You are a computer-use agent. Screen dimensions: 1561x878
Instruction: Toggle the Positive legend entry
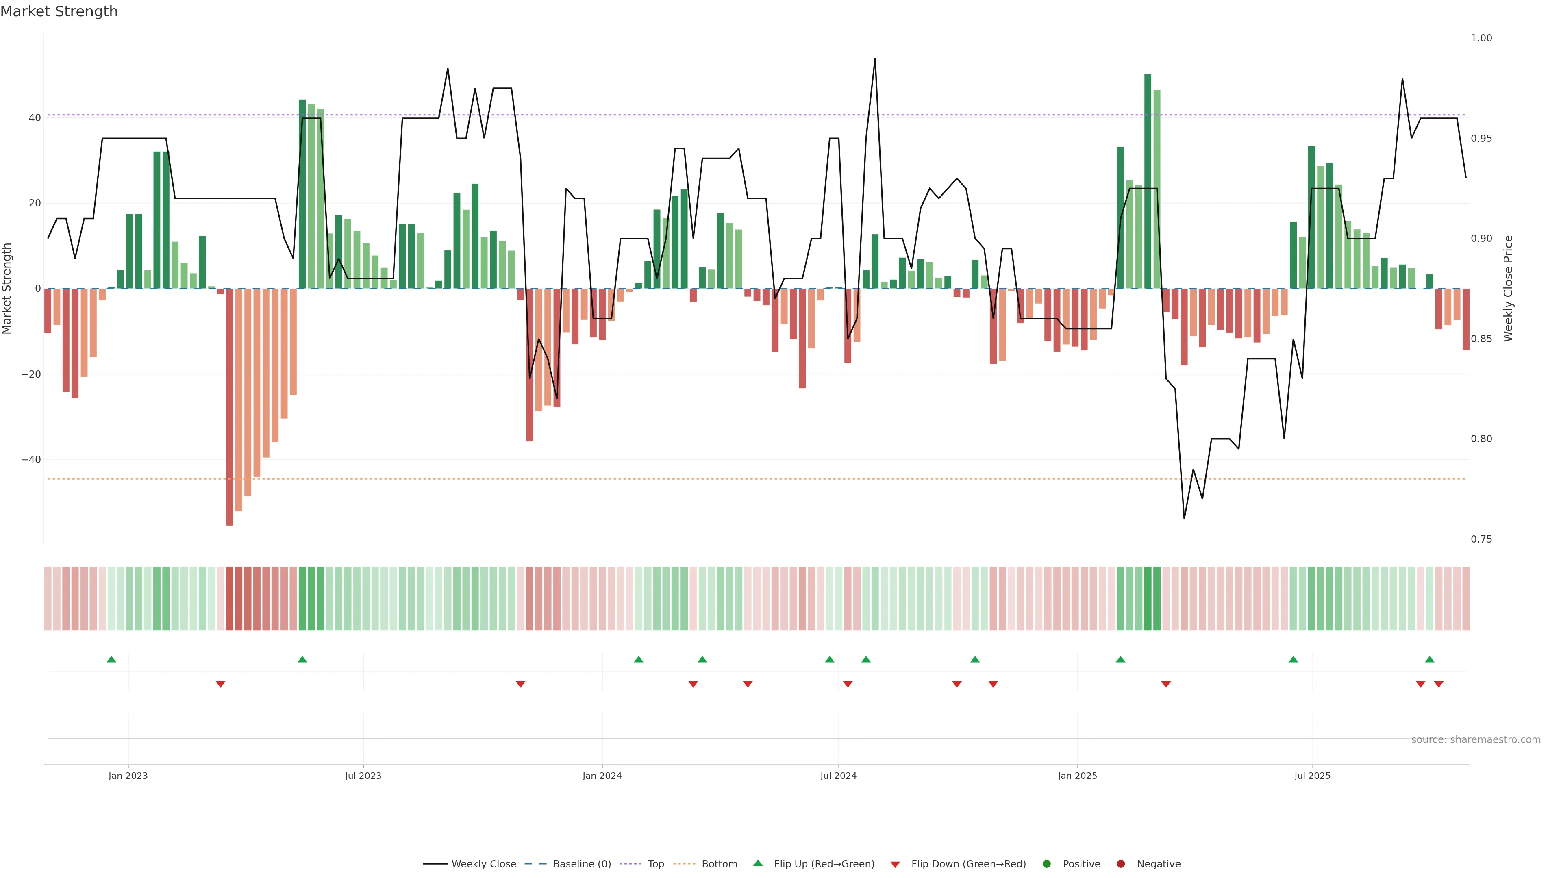[1081, 864]
